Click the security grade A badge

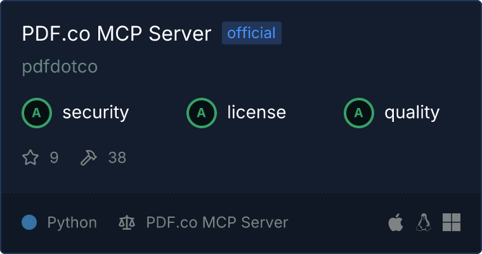click(x=37, y=113)
